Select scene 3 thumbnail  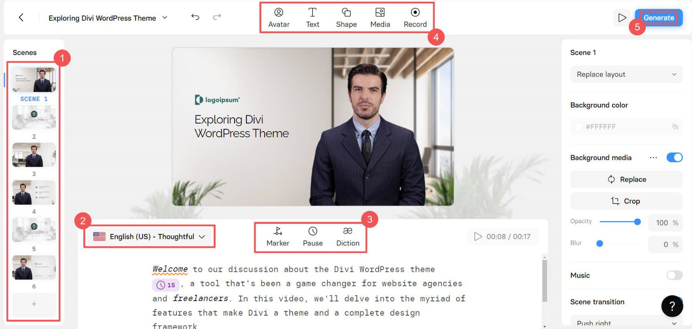pyautogui.click(x=34, y=155)
